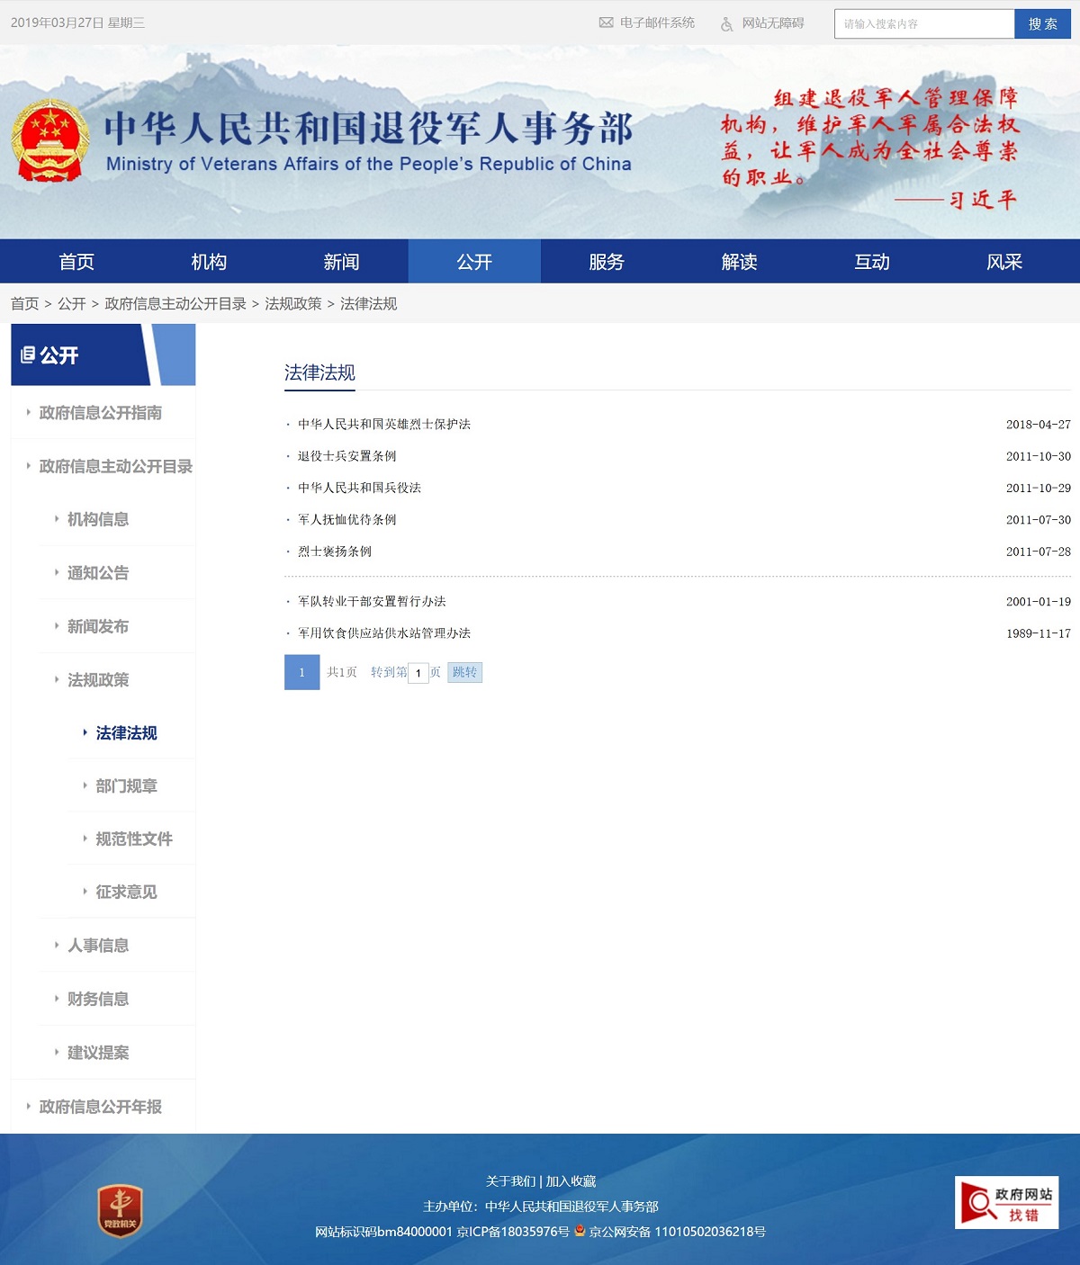Click the national emblem logo
The image size is (1080, 1265).
pyautogui.click(x=50, y=141)
